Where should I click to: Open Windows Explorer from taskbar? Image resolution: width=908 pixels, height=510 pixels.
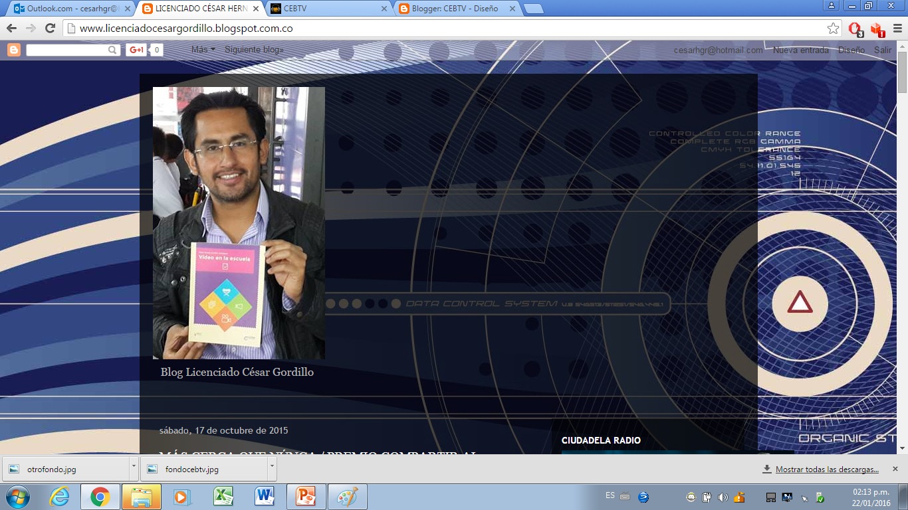141,497
